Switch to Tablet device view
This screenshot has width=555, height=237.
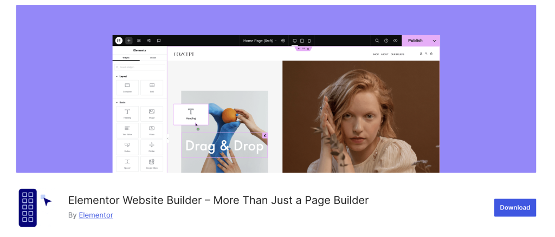point(302,41)
